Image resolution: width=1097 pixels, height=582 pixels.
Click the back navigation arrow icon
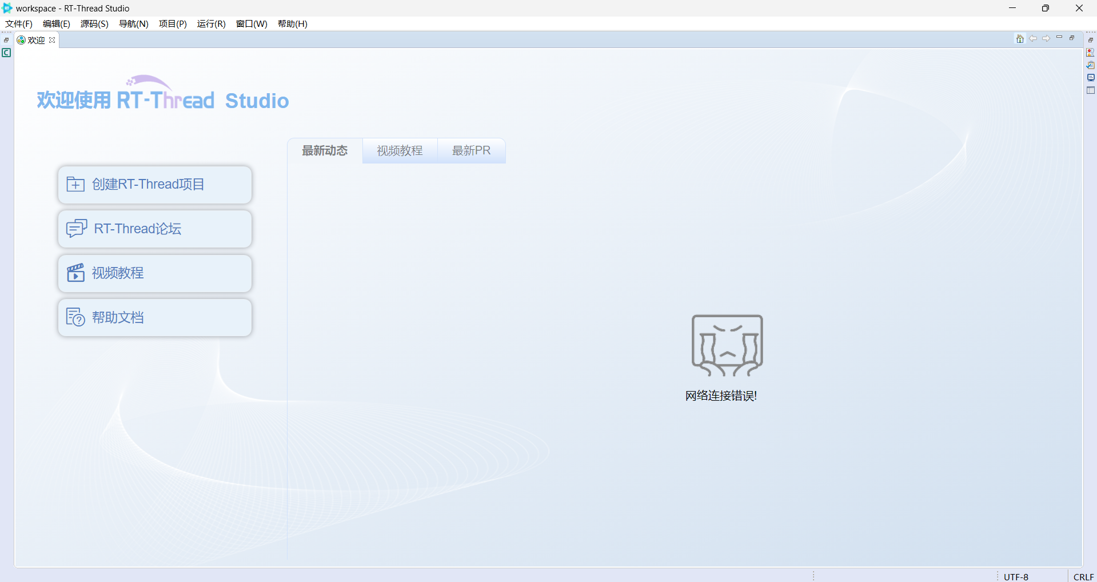(x=1033, y=39)
